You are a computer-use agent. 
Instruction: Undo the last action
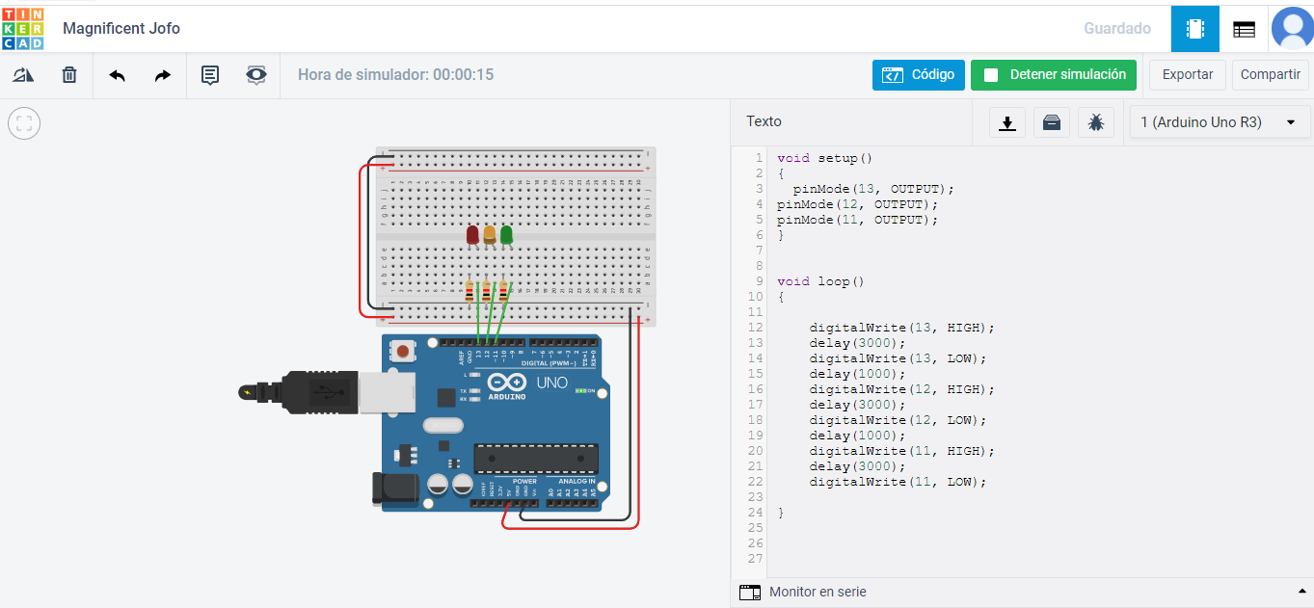[117, 75]
